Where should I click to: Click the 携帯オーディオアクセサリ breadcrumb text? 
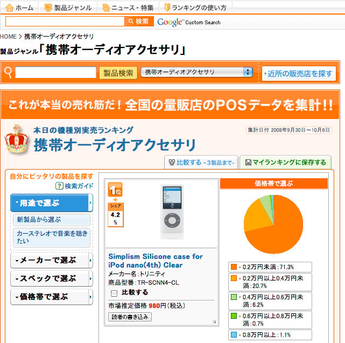coord(59,37)
